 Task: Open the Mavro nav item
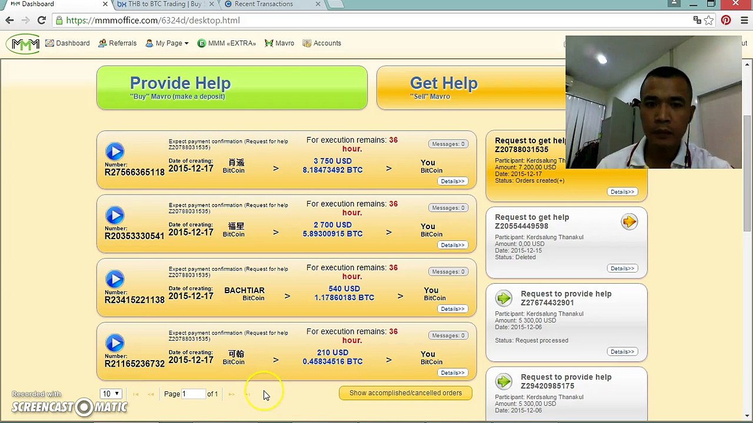point(279,43)
